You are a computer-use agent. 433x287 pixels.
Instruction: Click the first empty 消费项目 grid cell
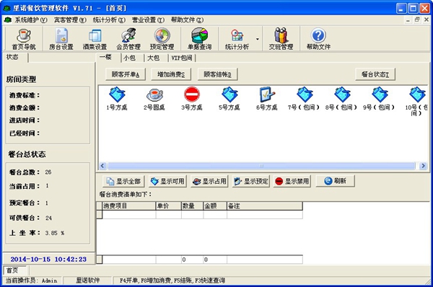pyautogui.click(x=128, y=215)
